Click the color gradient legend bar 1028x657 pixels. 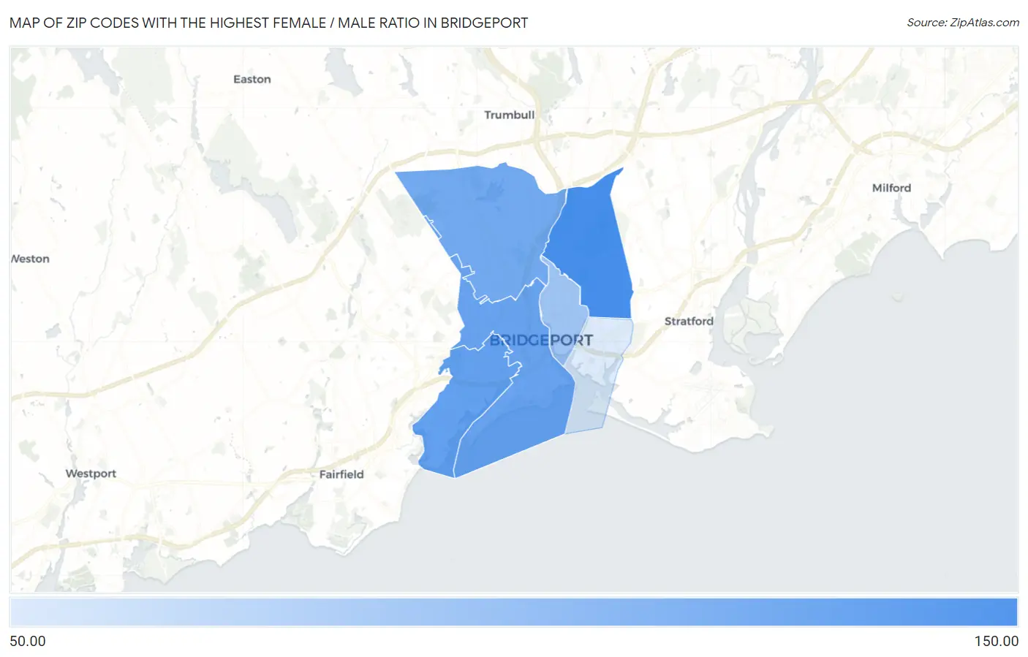click(514, 612)
